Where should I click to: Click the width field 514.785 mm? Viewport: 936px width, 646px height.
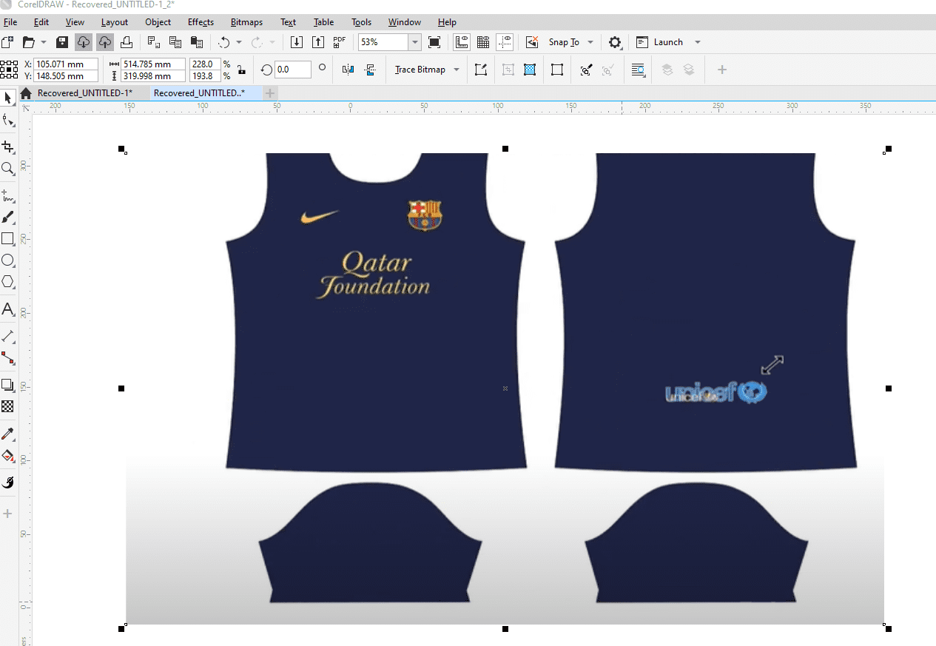click(x=153, y=64)
